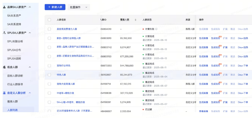
Task: Click Dou+下单 for 特色人群 row
Action: (x=243, y=75)
